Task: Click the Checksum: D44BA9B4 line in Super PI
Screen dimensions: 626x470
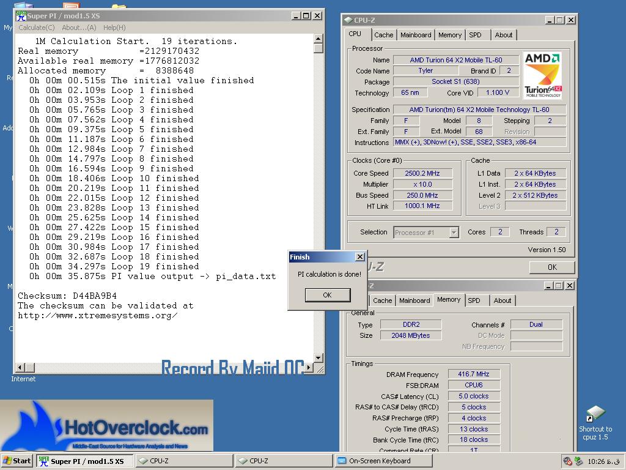Action: tap(67, 296)
